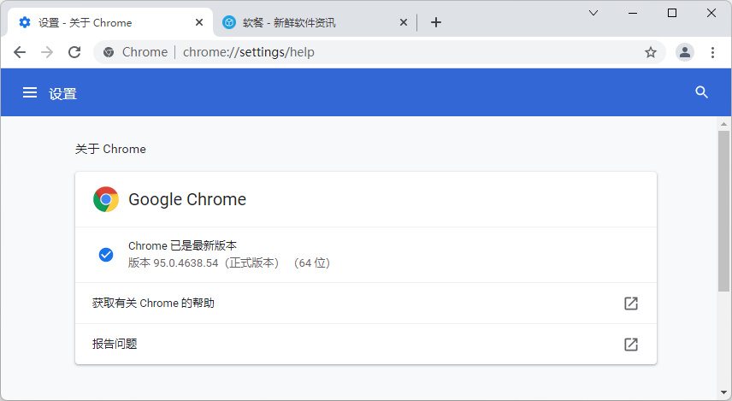Click the Google Chrome logo
The image size is (732, 401).
pyautogui.click(x=106, y=199)
